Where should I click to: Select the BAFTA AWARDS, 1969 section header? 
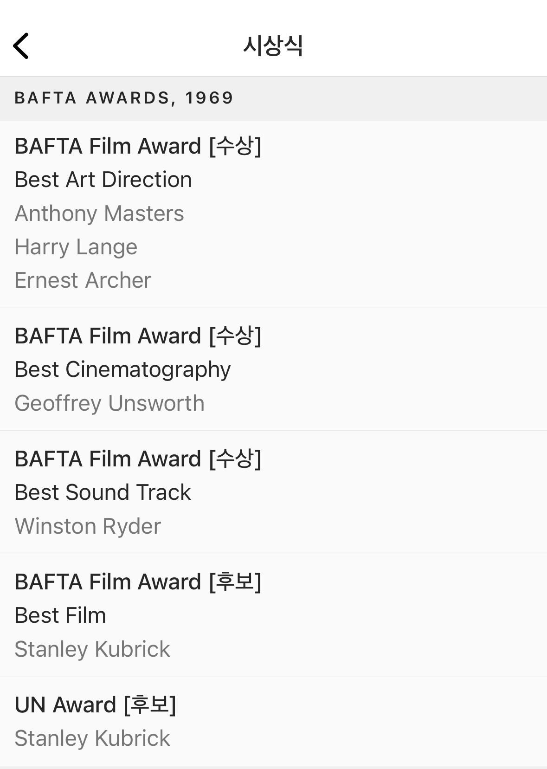click(x=123, y=98)
